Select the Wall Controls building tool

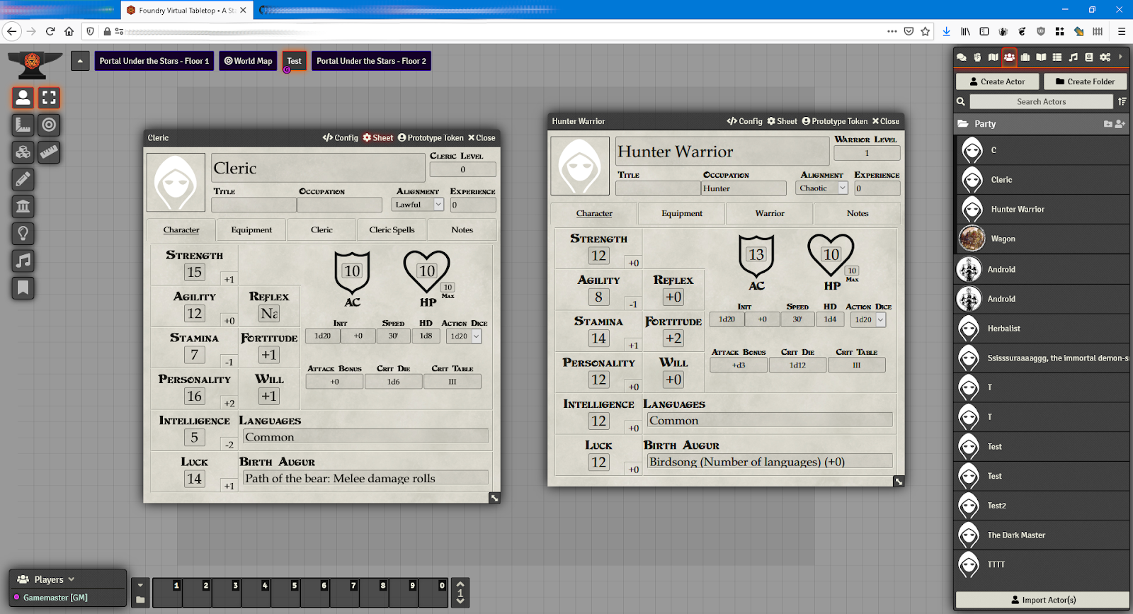[x=23, y=207]
